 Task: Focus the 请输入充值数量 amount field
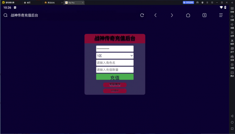(115, 70)
